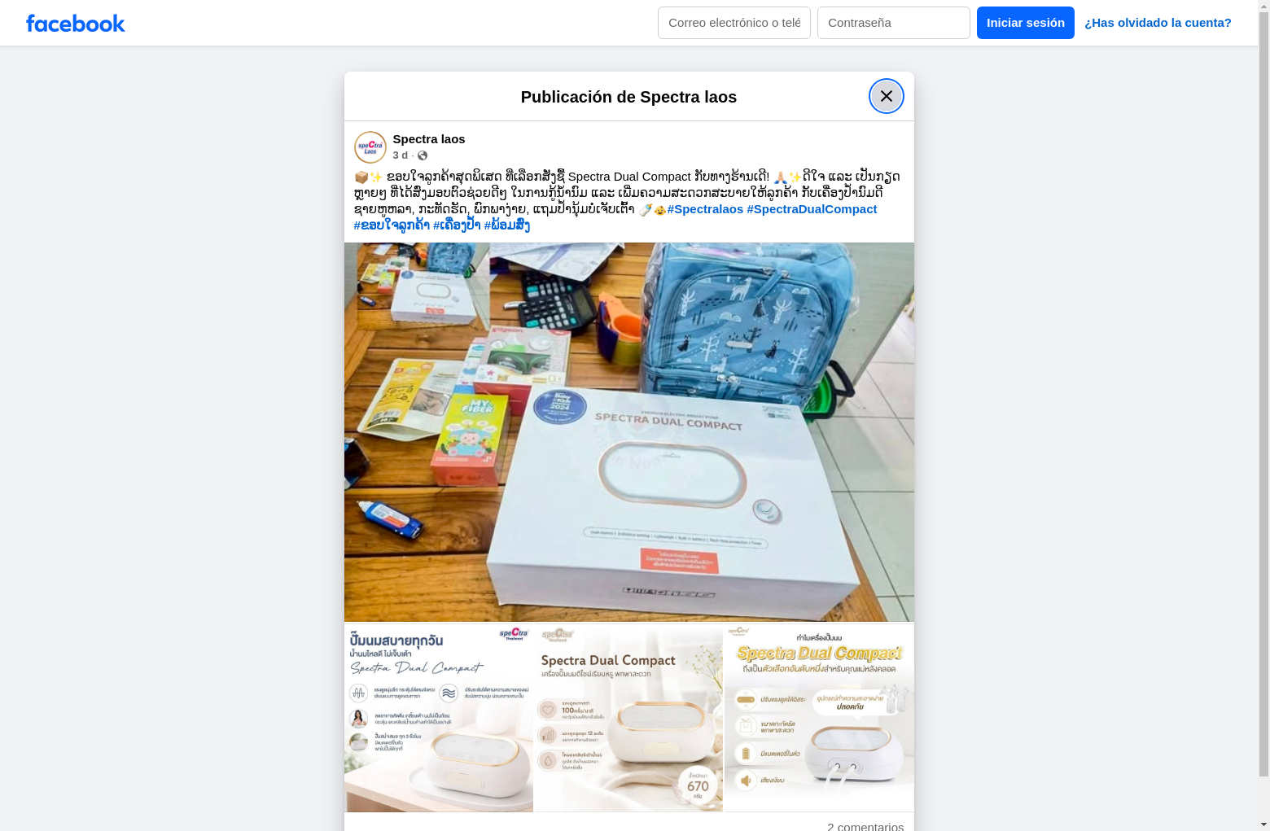Open the Spectra laos page name link
Screen dimensions: 1270x831
[x=429, y=139]
